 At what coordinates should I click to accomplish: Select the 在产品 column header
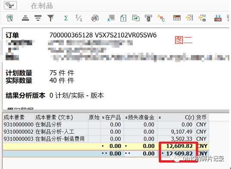112,117
